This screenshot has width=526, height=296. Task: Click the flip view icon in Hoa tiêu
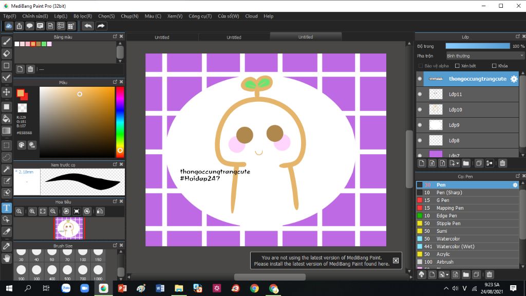tap(100, 211)
